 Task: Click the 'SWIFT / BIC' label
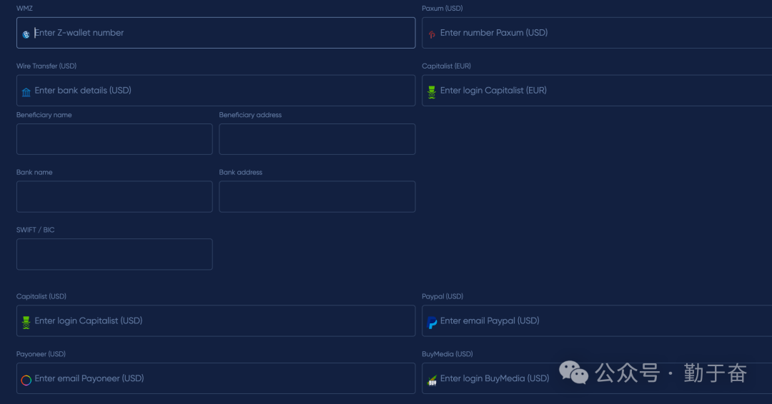pyautogui.click(x=36, y=230)
